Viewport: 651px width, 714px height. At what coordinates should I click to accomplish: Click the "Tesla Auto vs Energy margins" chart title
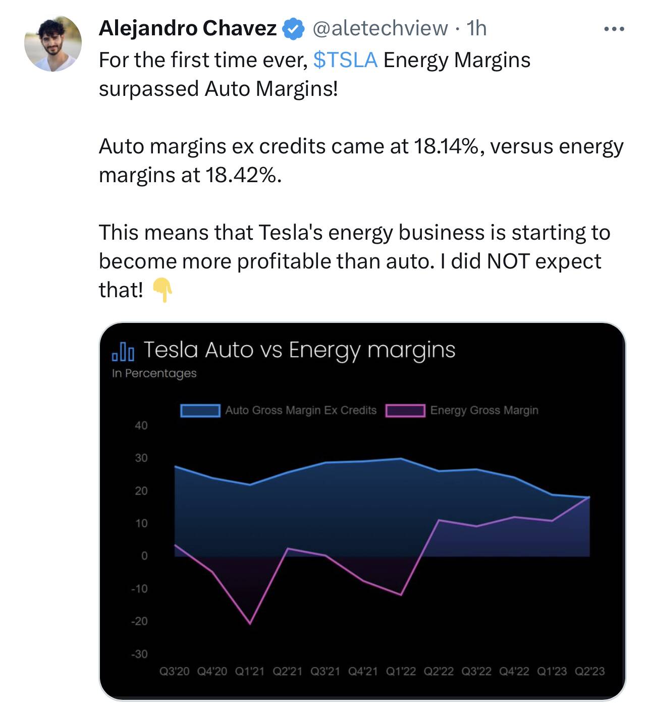(299, 350)
